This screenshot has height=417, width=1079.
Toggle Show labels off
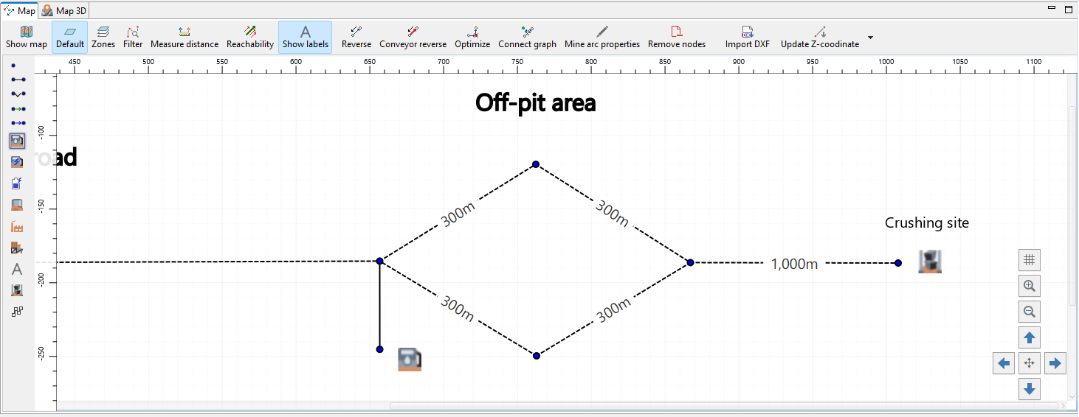point(306,37)
